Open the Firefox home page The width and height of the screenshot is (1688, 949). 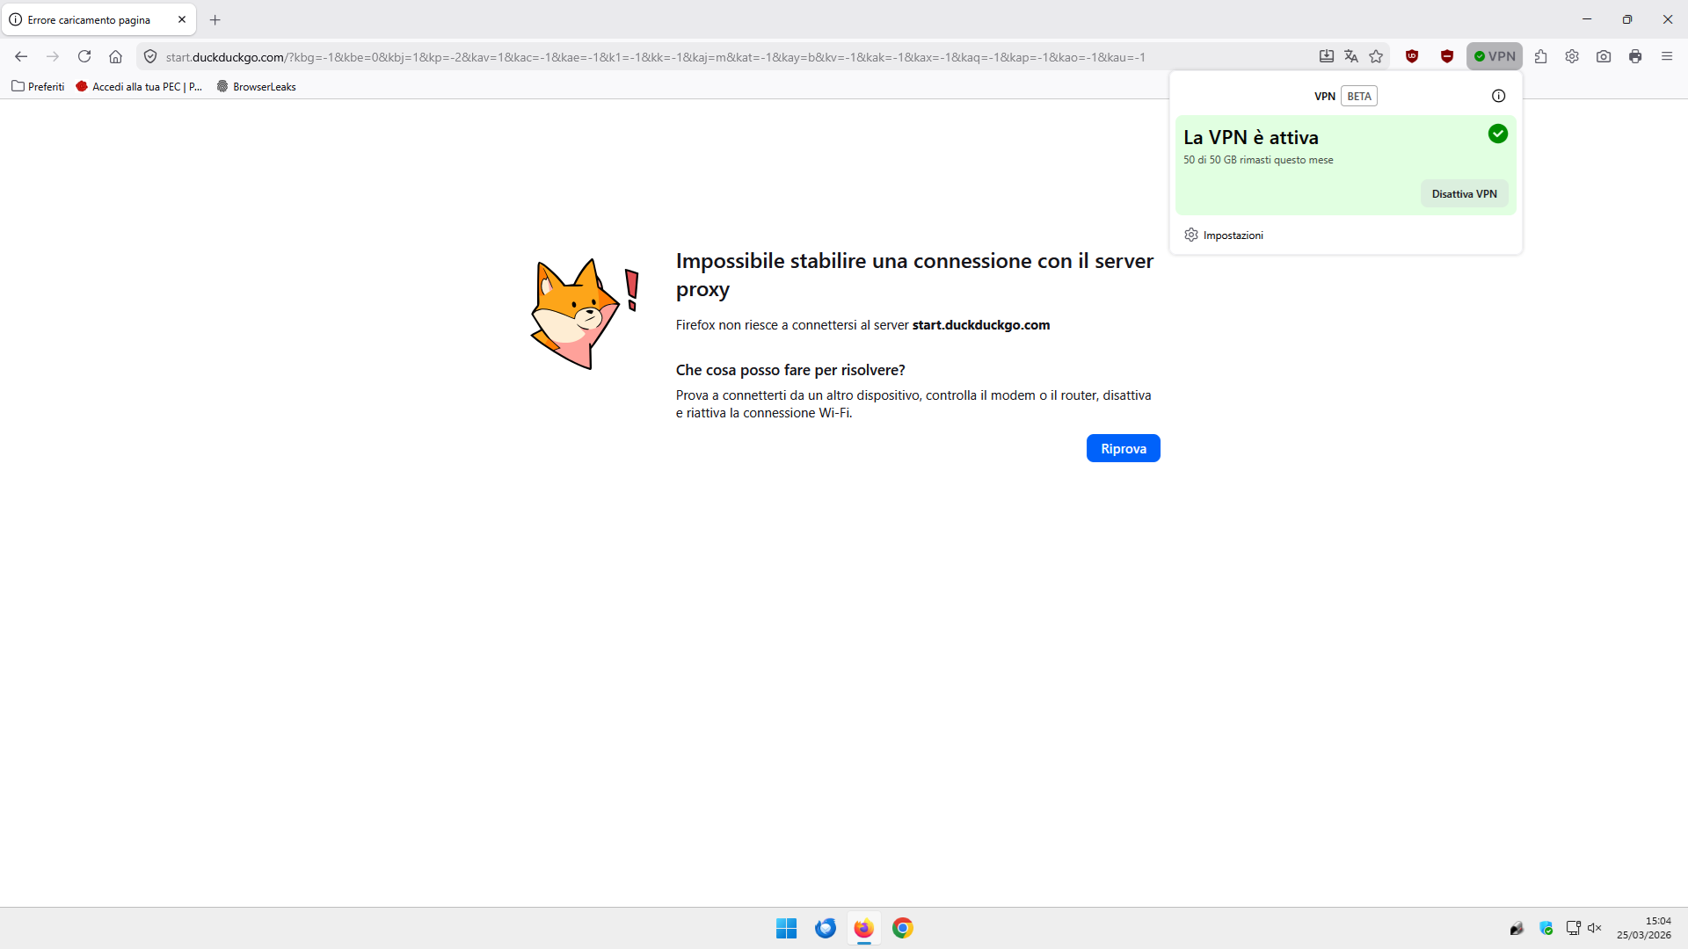[x=115, y=56]
